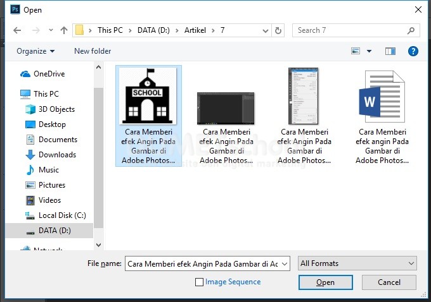
Task: Select the tall menu screenshot file
Action: click(304, 116)
